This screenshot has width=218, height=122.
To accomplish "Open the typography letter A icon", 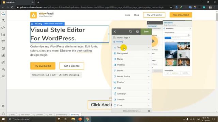I will (x=3, y=55).
